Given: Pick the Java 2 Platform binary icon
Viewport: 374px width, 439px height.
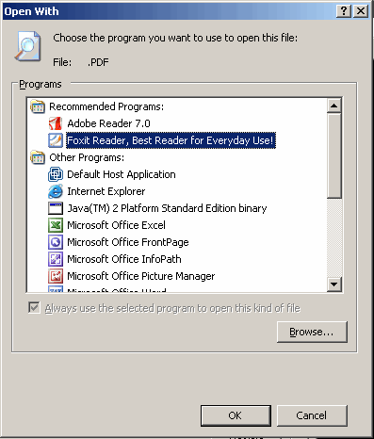Looking at the screenshot, I should coord(56,208).
